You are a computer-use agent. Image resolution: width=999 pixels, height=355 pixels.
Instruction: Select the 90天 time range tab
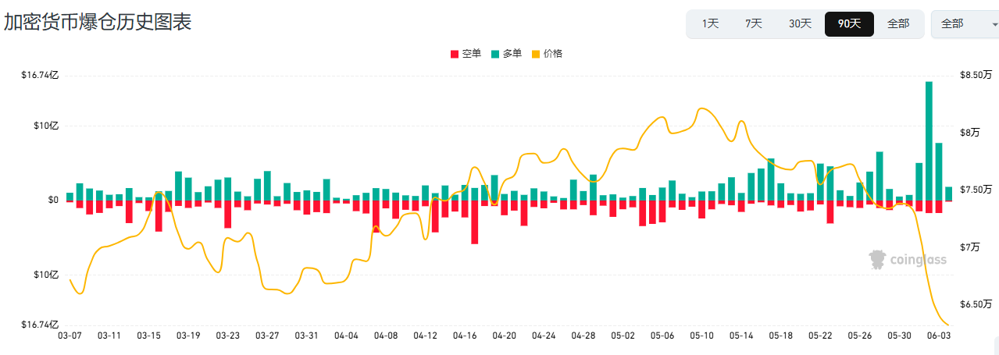849,23
